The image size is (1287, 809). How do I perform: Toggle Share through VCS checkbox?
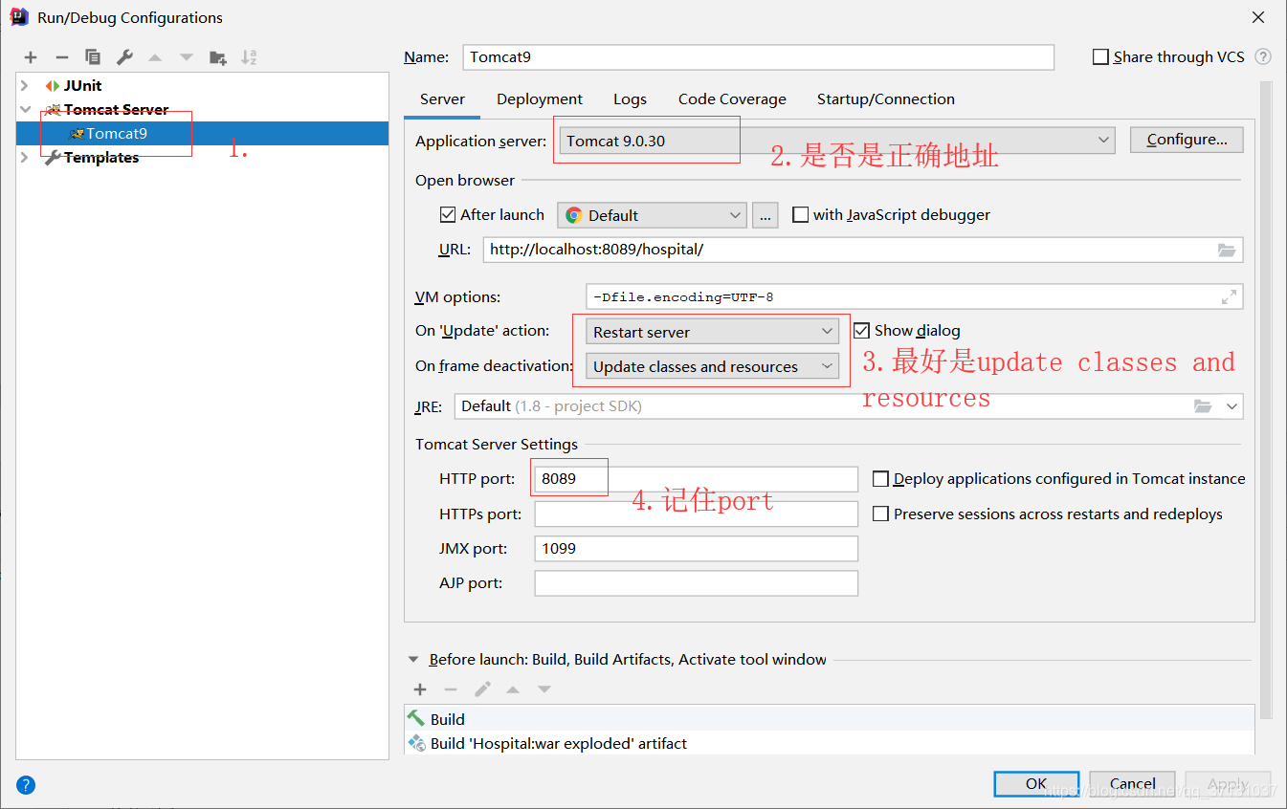[x=1100, y=57]
